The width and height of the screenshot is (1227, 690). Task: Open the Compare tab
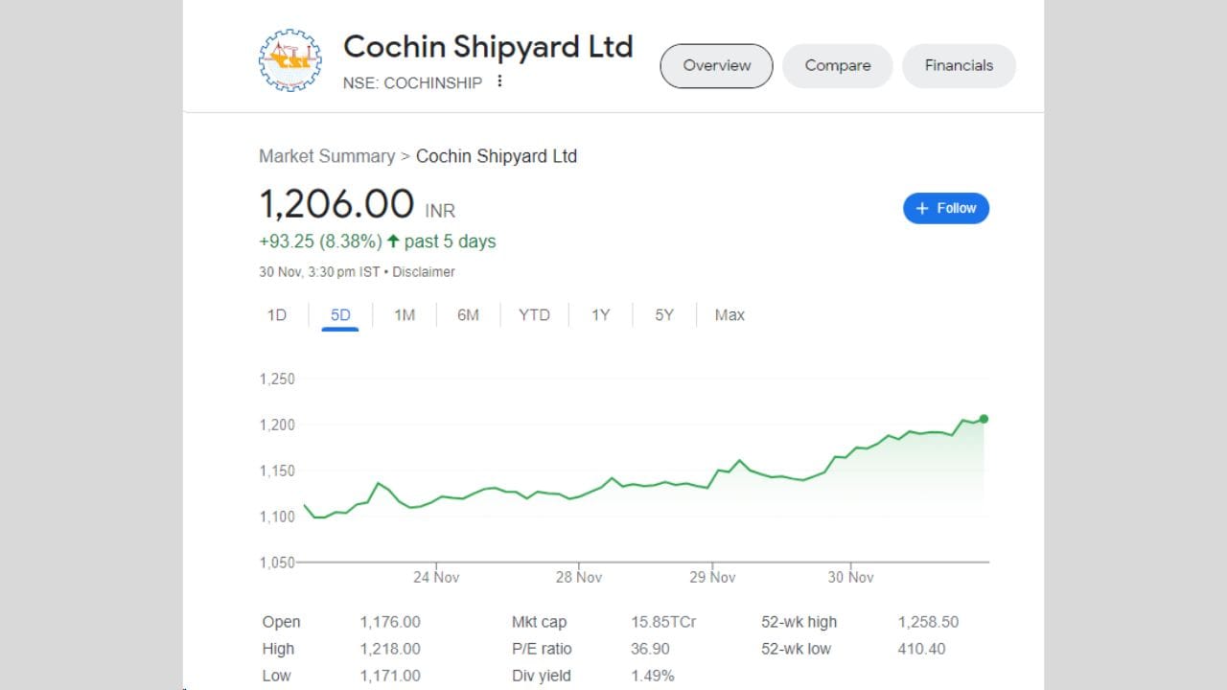click(x=837, y=66)
